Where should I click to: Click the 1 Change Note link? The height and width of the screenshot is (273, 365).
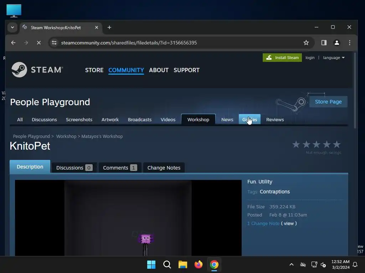(263, 223)
